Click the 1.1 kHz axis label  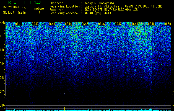click(x=2, y=36)
